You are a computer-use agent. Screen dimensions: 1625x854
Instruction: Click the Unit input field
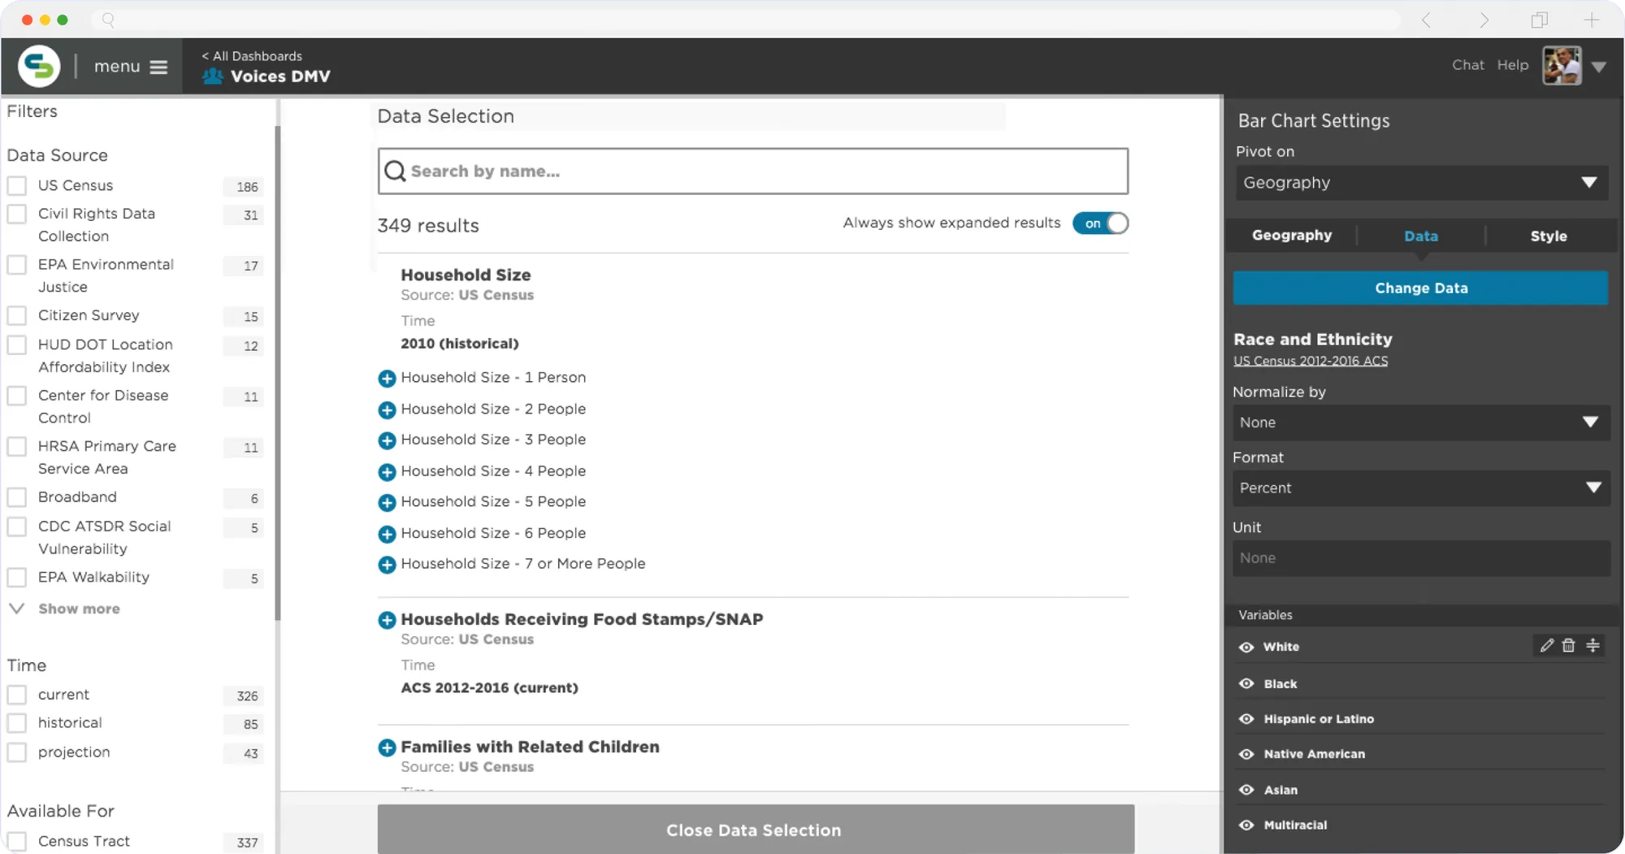pyautogui.click(x=1422, y=558)
